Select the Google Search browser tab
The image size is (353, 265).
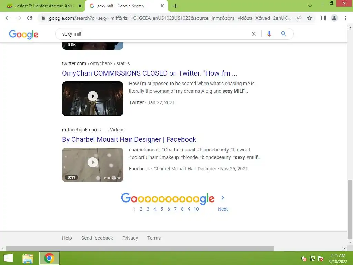point(126,6)
